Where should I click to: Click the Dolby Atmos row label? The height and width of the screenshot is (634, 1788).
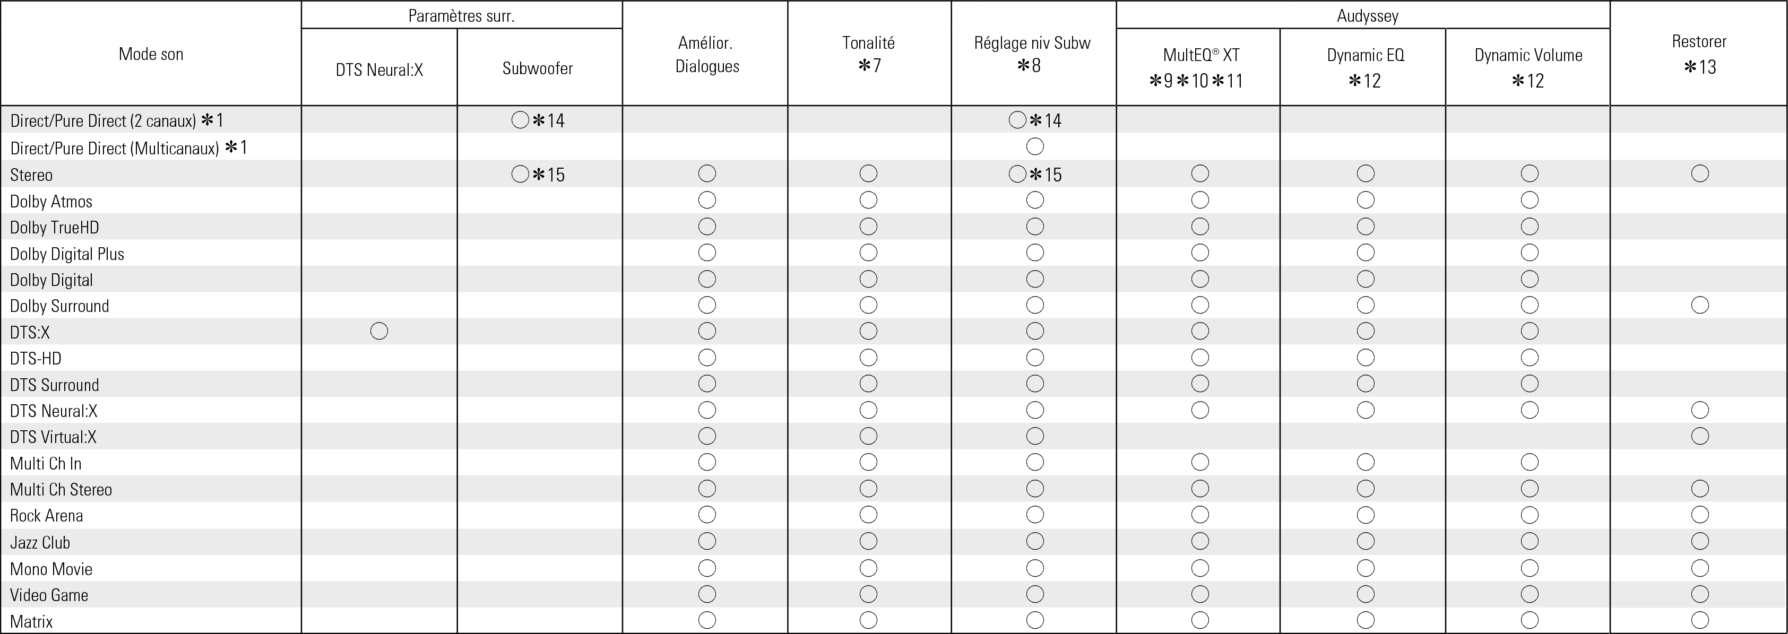(51, 202)
